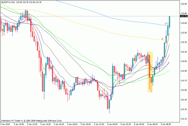Image resolution: width=188 pixels, height=126 pixels.
Task: Click the 132.20 price axis label
Action: 184,52
